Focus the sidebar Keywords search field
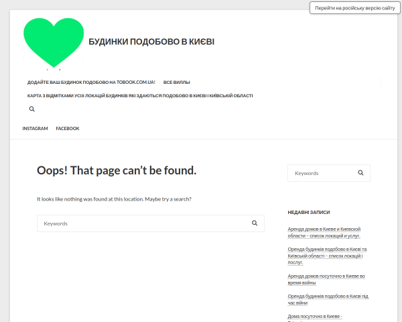 pyautogui.click(x=322, y=173)
